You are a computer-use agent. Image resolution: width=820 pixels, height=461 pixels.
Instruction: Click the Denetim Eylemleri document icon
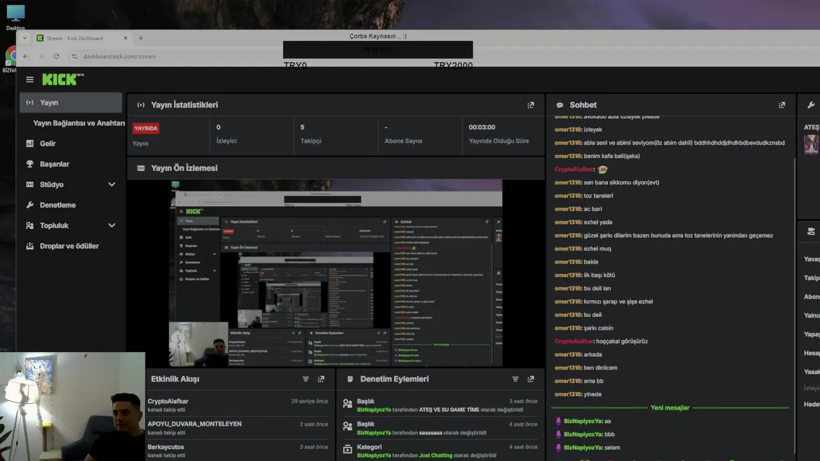[x=350, y=379]
